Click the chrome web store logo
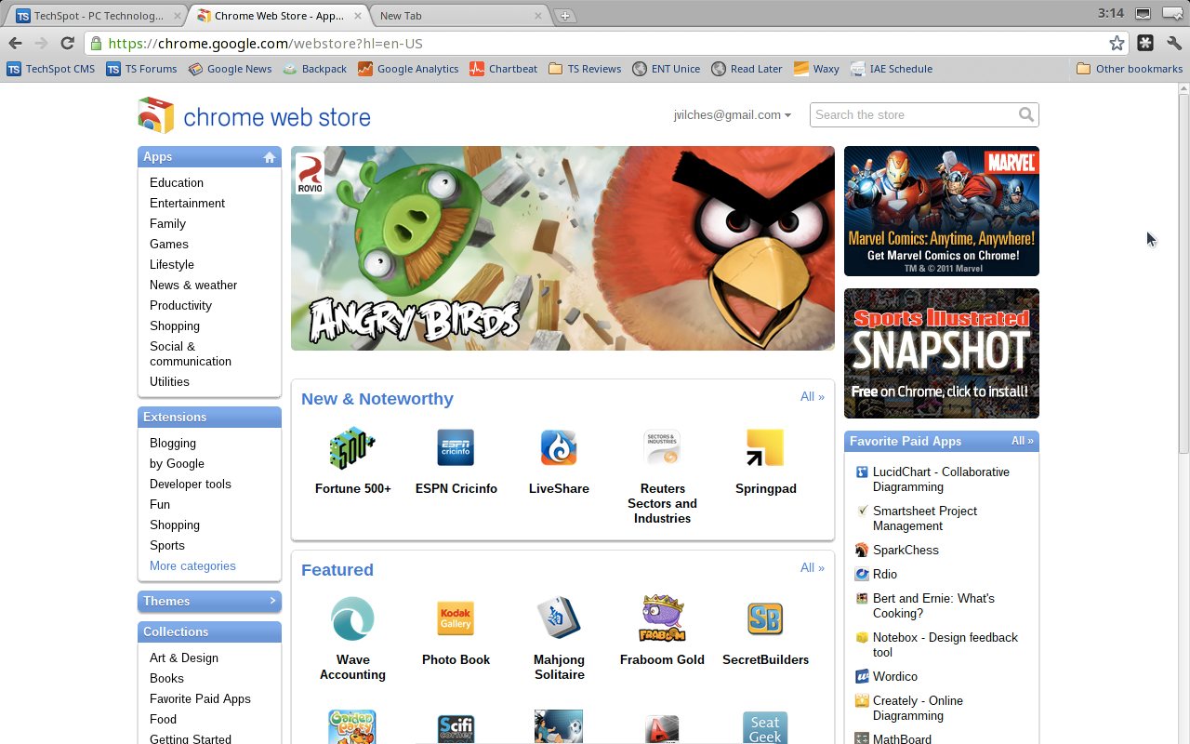This screenshot has height=744, width=1190. click(255, 116)
